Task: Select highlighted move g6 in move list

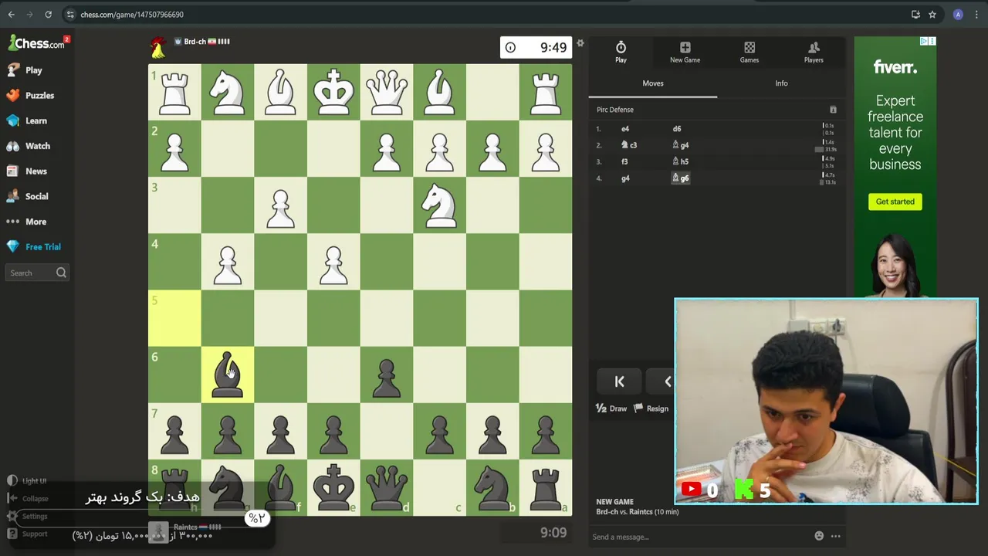Action: coord(680,178)
